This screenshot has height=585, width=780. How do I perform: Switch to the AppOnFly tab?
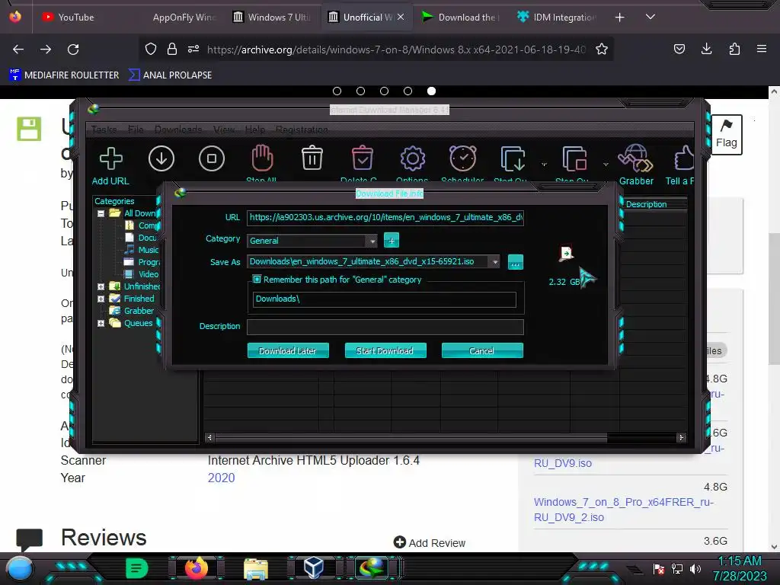pos(184,18)
